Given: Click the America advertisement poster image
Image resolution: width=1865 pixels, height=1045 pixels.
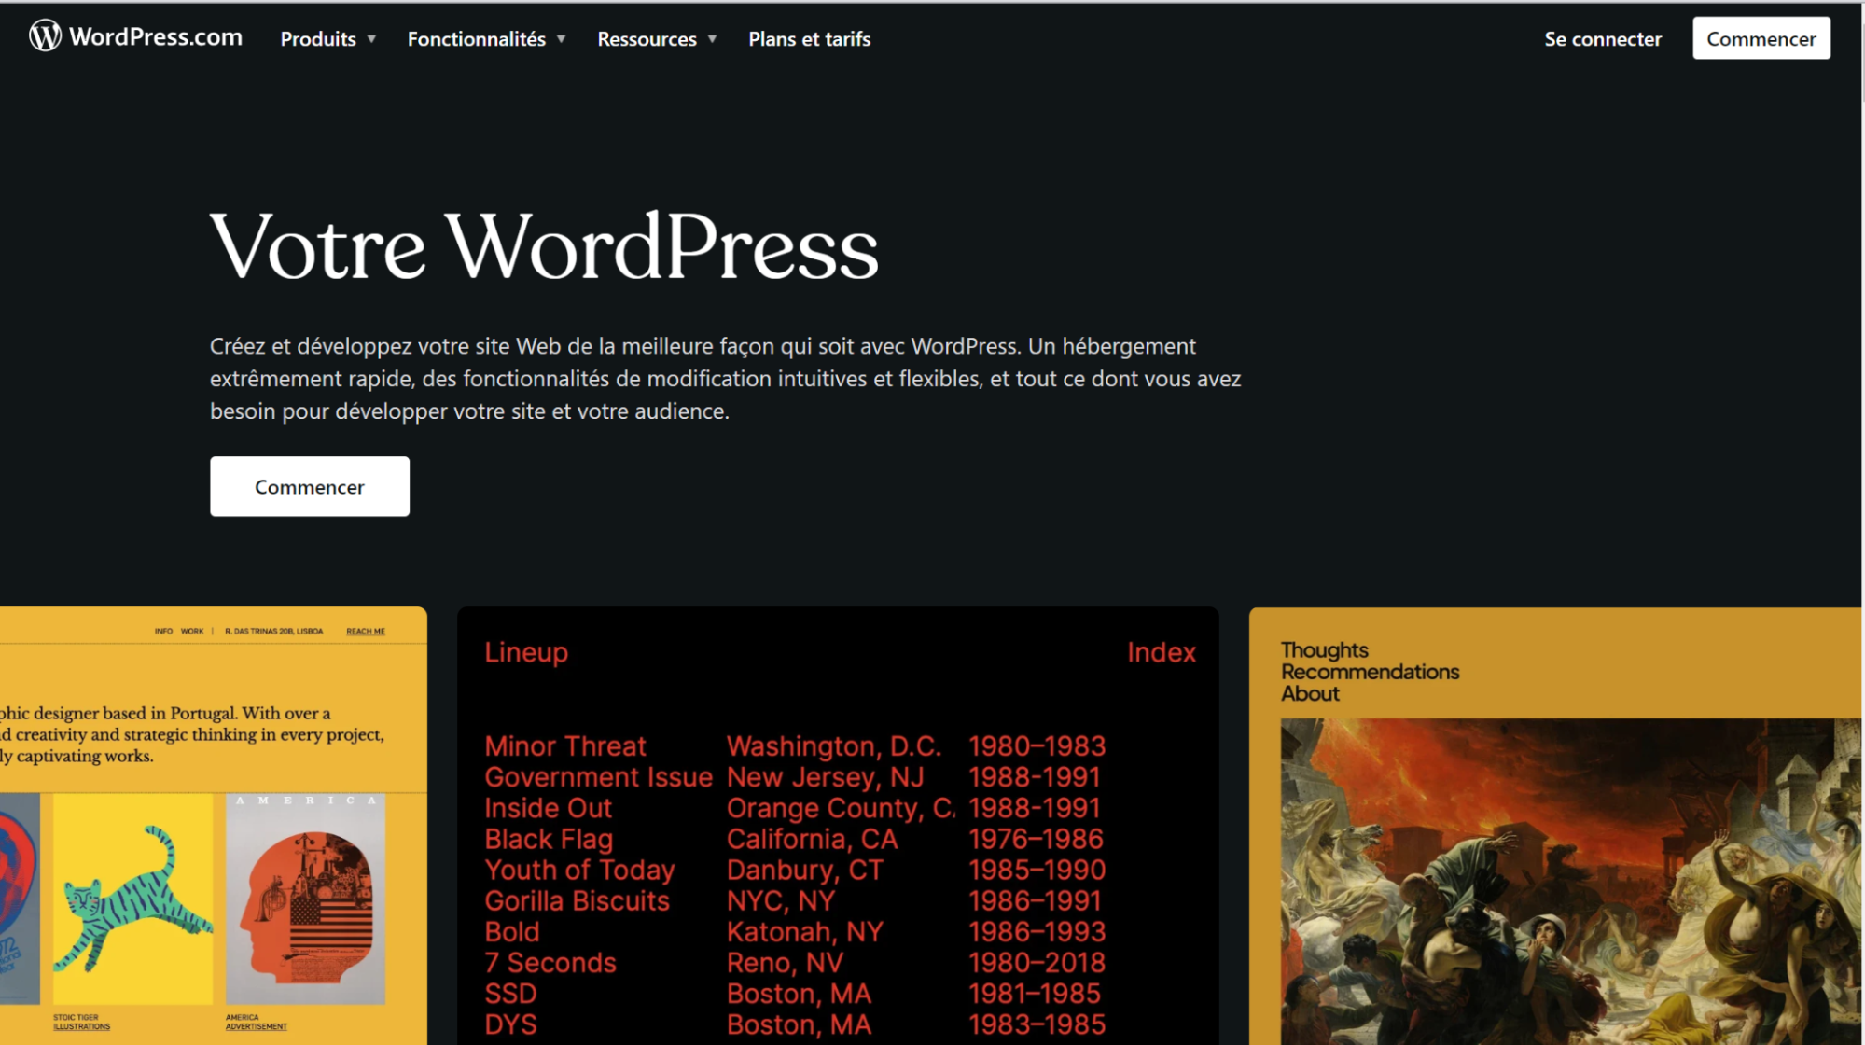Looking at the screenshot, I should point(305,899).
